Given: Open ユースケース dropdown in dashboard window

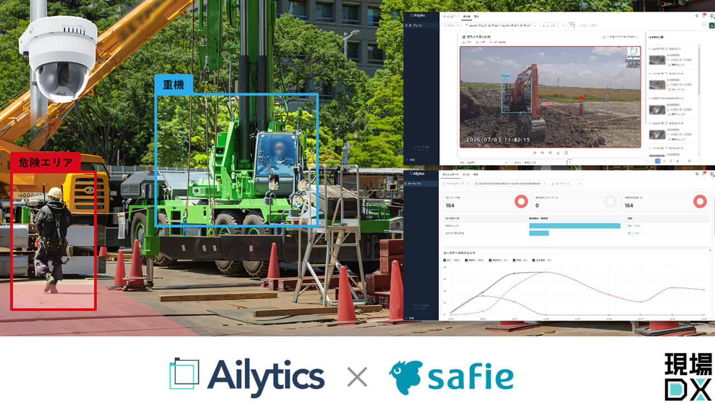Looking at the screenshot, I should click(x=566, y=184).
